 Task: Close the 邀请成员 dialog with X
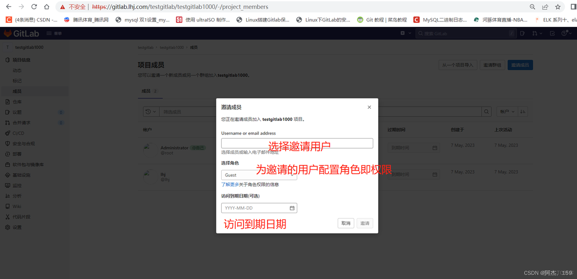pos(369,107)
